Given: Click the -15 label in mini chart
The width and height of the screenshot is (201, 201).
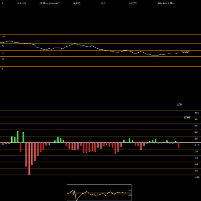Looking at the screenshot, I should pyautogui.click(x=129, y=191).
